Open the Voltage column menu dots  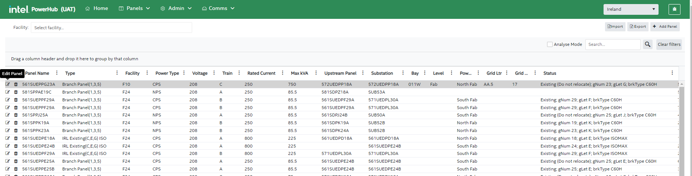214,73
